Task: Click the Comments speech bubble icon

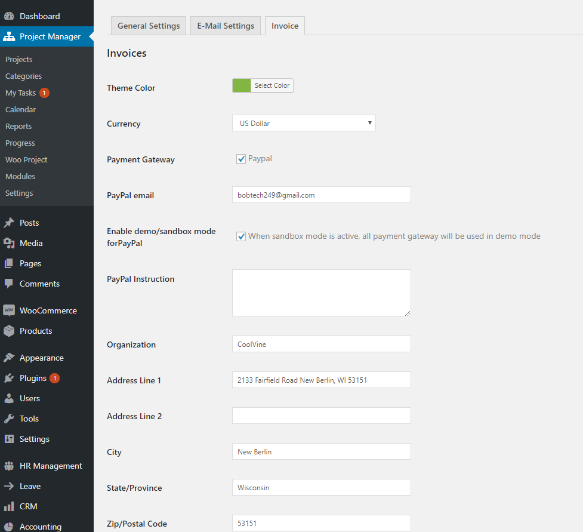Action: coord(9,284)
